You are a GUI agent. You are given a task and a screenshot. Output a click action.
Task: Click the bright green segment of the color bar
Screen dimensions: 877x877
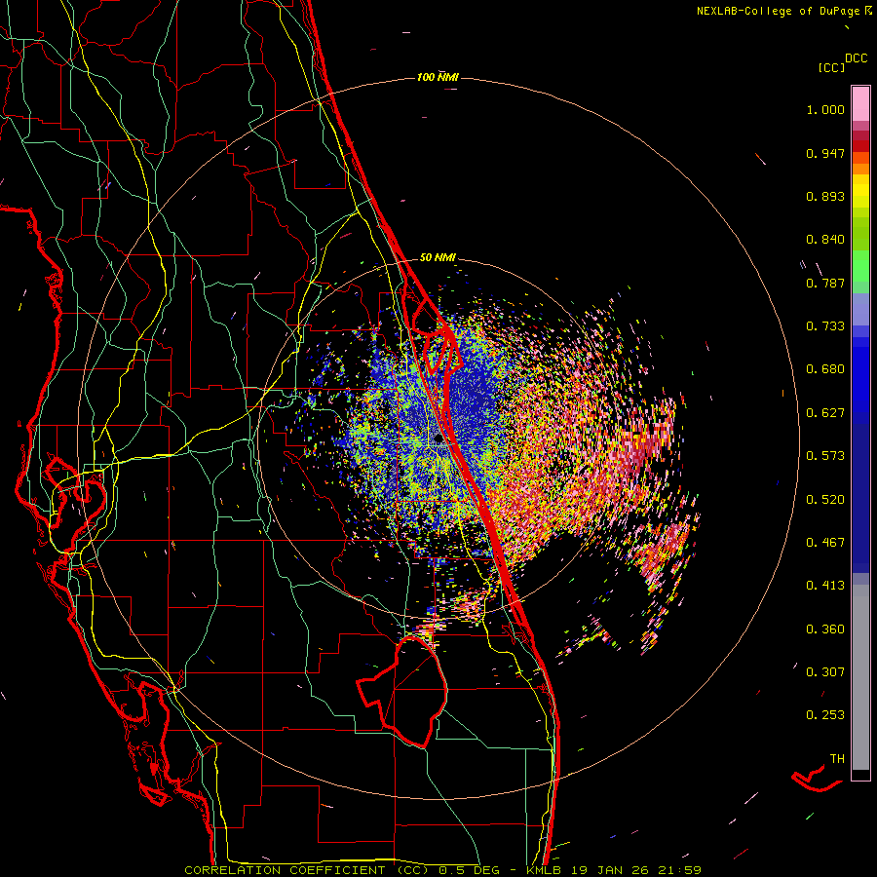click(860, 266)
